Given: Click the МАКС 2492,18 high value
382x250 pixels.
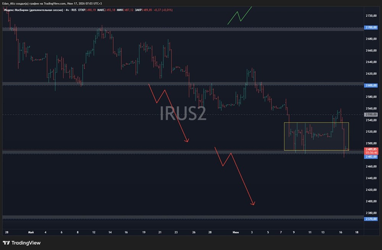Looking at the screenshot, I should (106, 10).
